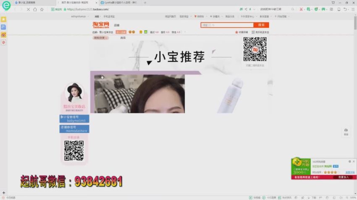
Task: Click the download status bar item
Action: pos(312,198)
